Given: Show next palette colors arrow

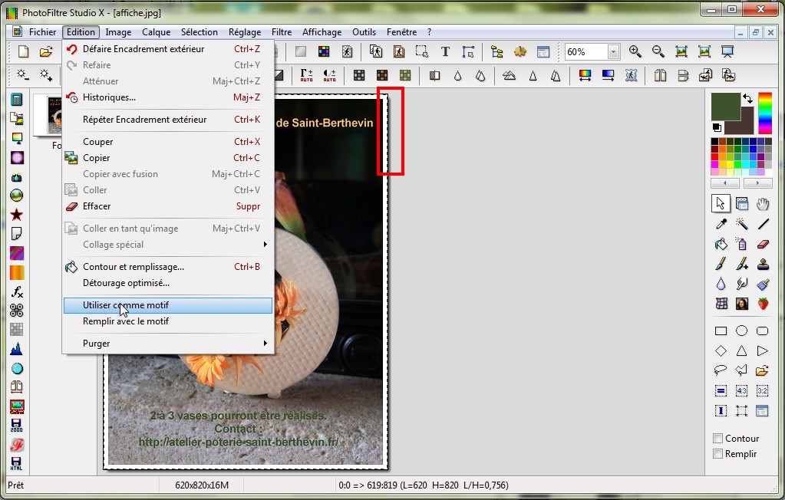Looking at the screenshot, I should [x=757, y=183].
